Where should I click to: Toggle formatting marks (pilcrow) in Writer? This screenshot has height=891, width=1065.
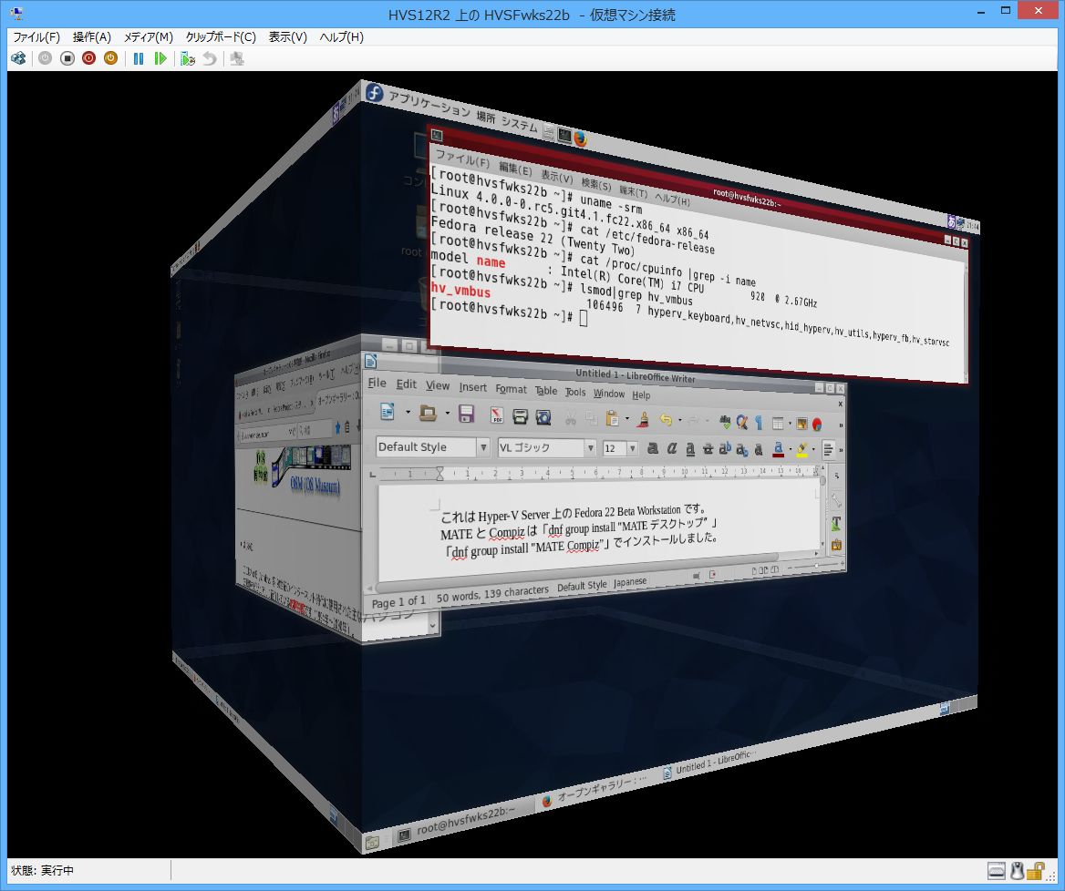758,424
